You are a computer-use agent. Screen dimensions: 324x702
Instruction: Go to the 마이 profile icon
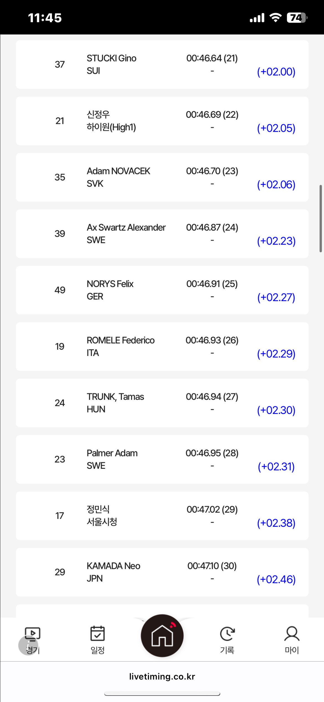point(292,634)
